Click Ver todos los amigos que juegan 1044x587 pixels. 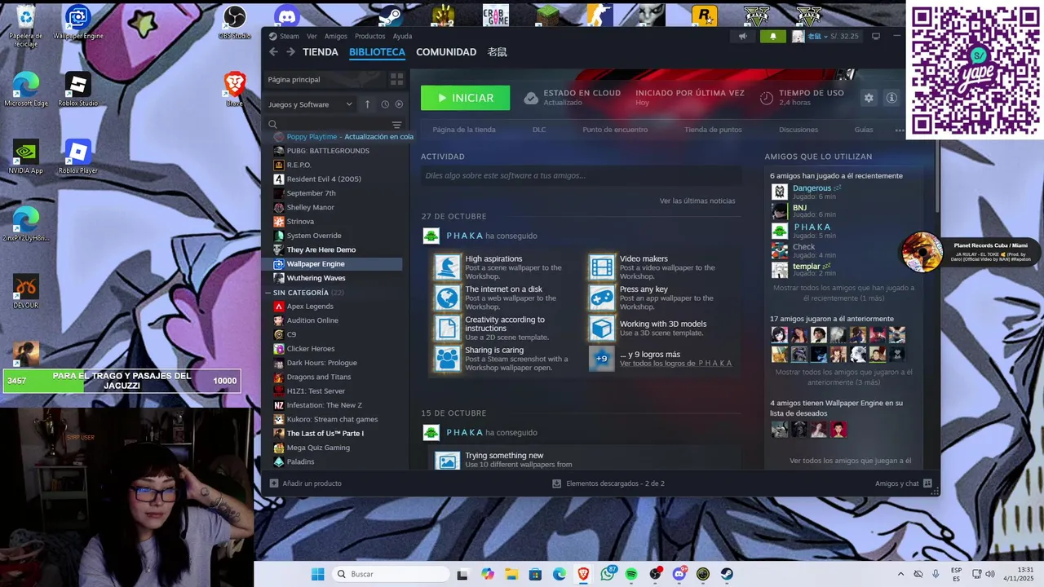click(x=850, y=461)
